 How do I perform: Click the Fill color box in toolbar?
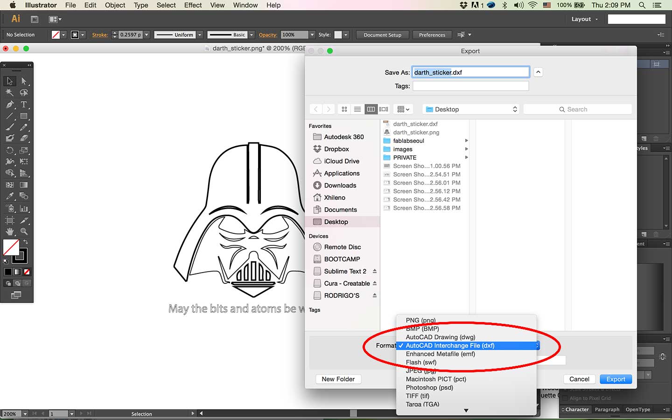(11, 247)
